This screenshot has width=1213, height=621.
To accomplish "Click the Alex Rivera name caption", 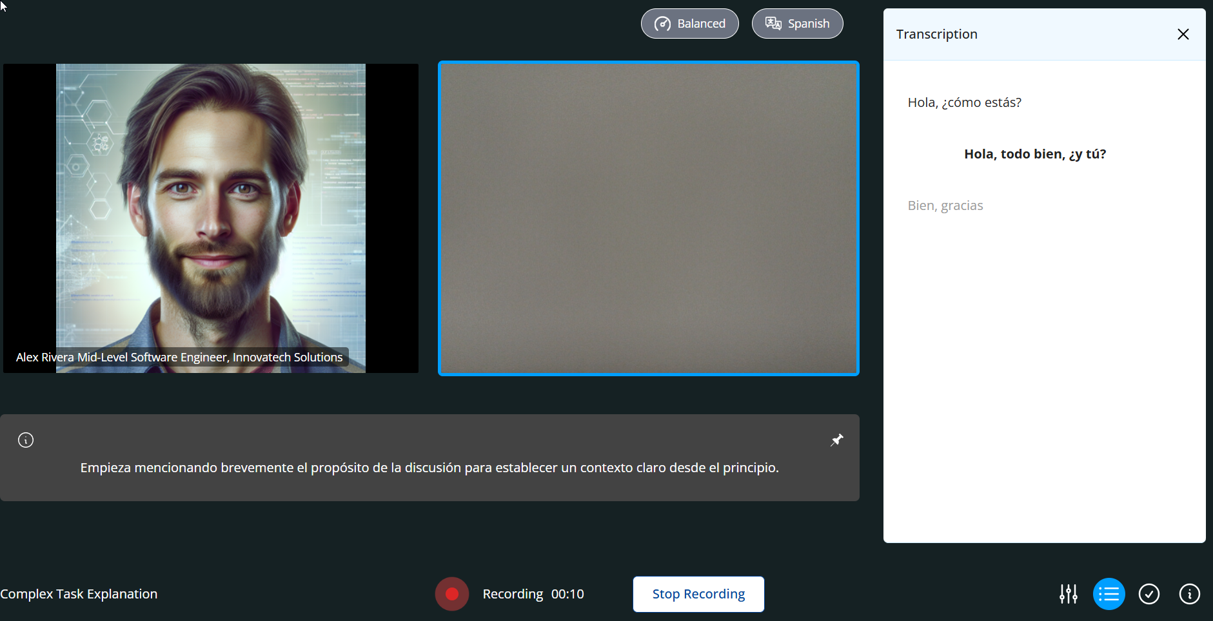I will click(x=179, y=357).
